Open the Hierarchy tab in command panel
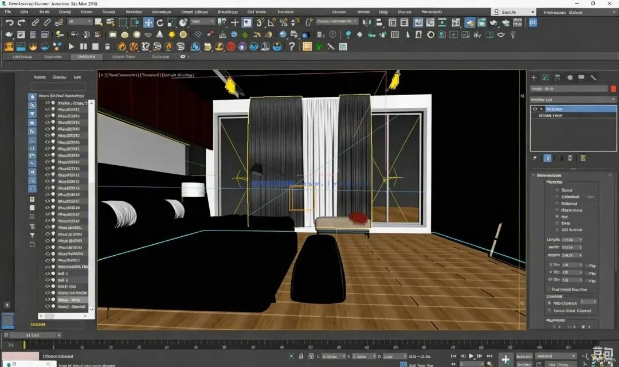619x367 pixels. (x=558, y=77)
